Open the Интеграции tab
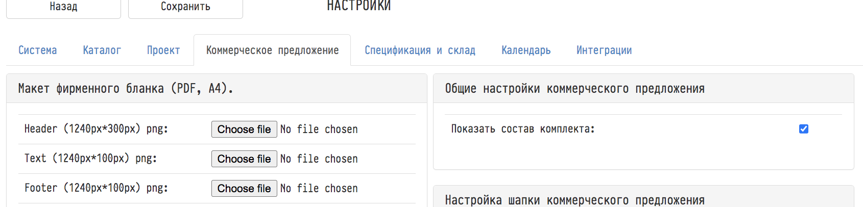 click(x=604, y=50)
